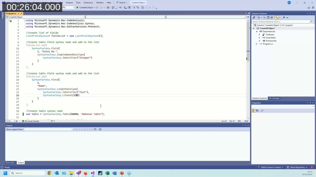Open the Help menu

109,3
